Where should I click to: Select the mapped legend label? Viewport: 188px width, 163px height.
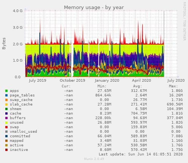click(17, 141)
